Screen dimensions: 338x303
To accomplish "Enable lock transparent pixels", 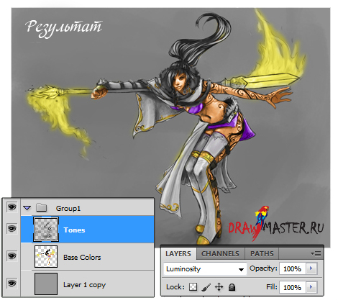I will (x=193, y=286).
